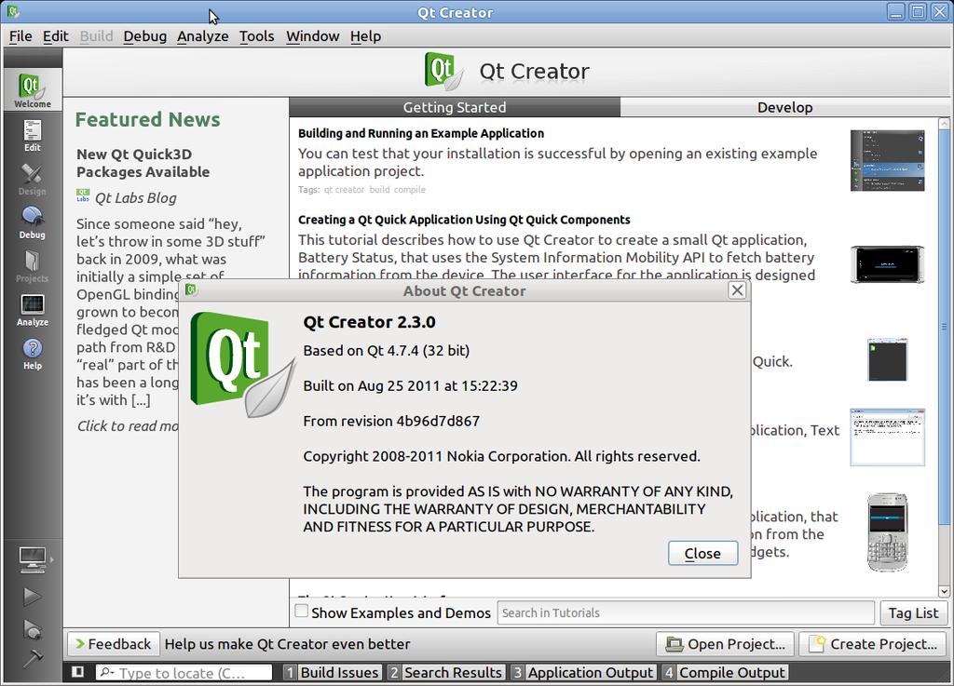Click the text editor window thumbnail

click(887, 437)
